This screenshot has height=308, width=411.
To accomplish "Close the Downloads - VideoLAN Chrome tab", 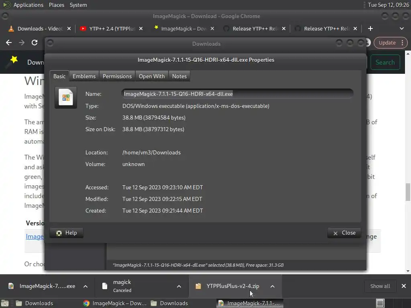I will coord(69,28).
